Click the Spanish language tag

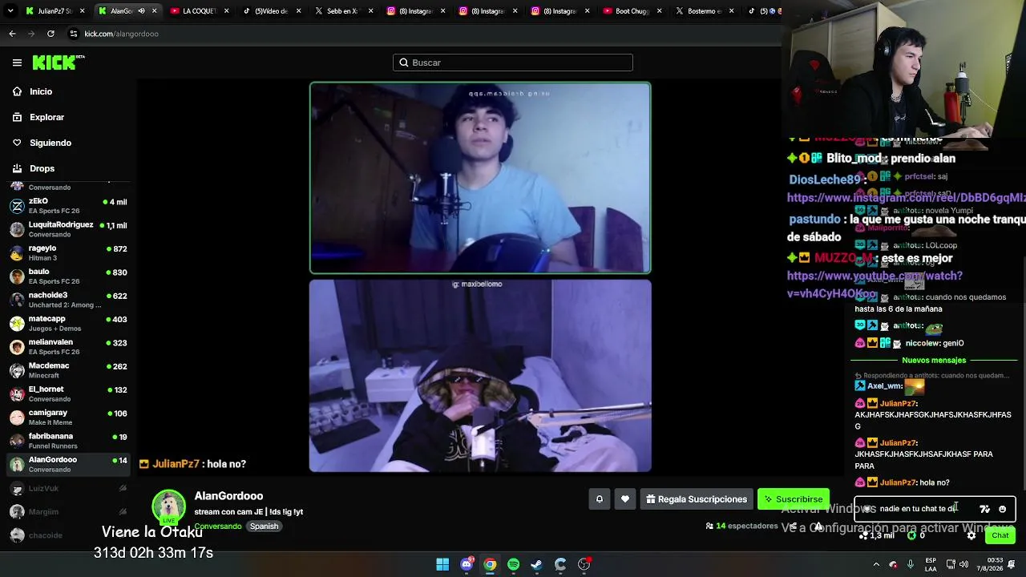(264, 527)
